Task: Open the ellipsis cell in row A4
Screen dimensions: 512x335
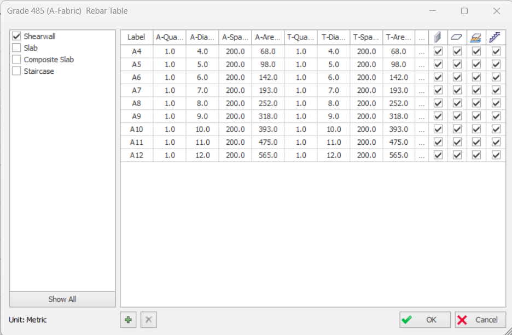Action: click(x=421, y=51)
